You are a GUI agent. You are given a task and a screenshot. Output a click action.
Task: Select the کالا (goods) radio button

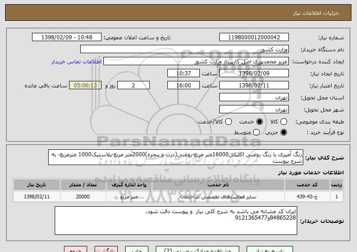point(284,122)
